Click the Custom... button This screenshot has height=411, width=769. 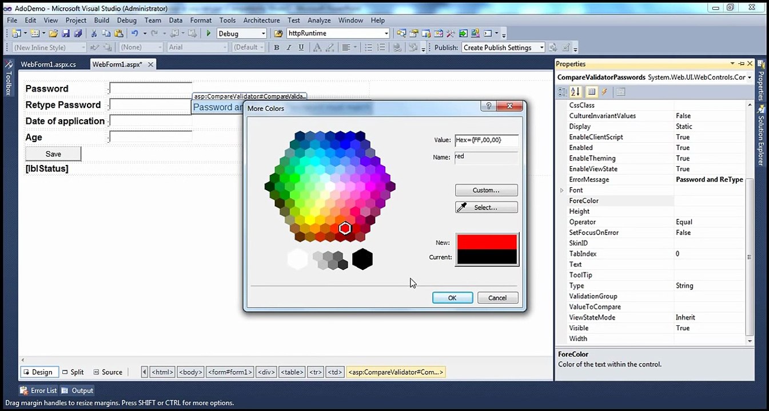pos(487,190)
